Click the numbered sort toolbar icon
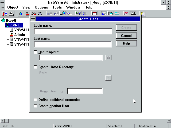This screenshot has width=171, height=128. tap(85, 14)
